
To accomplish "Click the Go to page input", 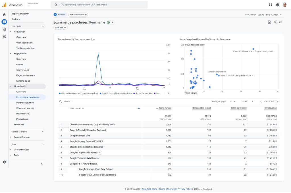I will click(252, 102).
